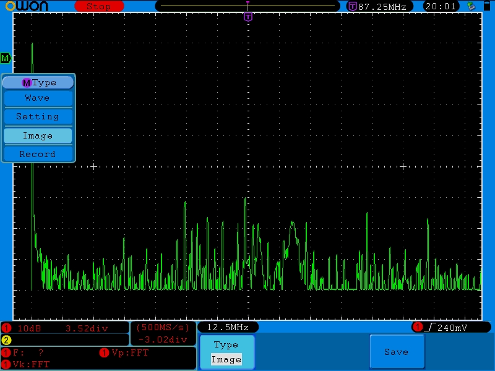This screenshot has width=495, height=371.
Task: Click the 500MS/s sample rate readout
Action: click(x=163, y=327)
